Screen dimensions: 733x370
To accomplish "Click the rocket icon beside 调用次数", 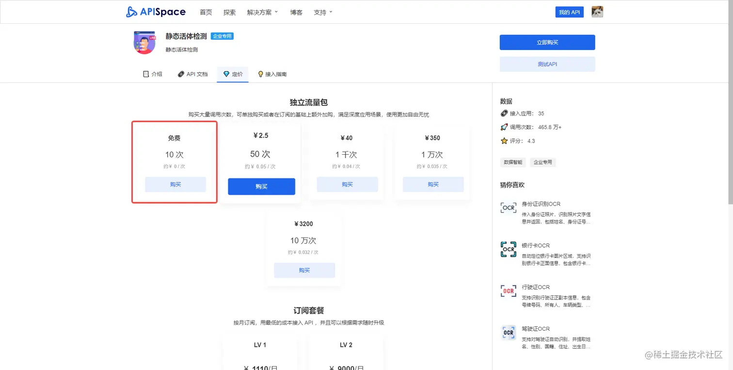I will pyautogui.click(x=504, y=127).
